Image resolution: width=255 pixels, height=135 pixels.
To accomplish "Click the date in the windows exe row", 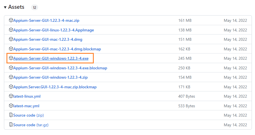I will [235, 58].
